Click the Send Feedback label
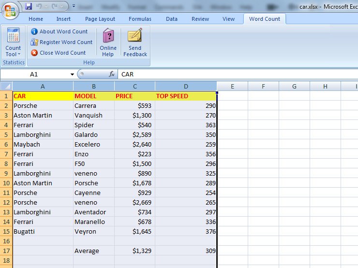 135,51
